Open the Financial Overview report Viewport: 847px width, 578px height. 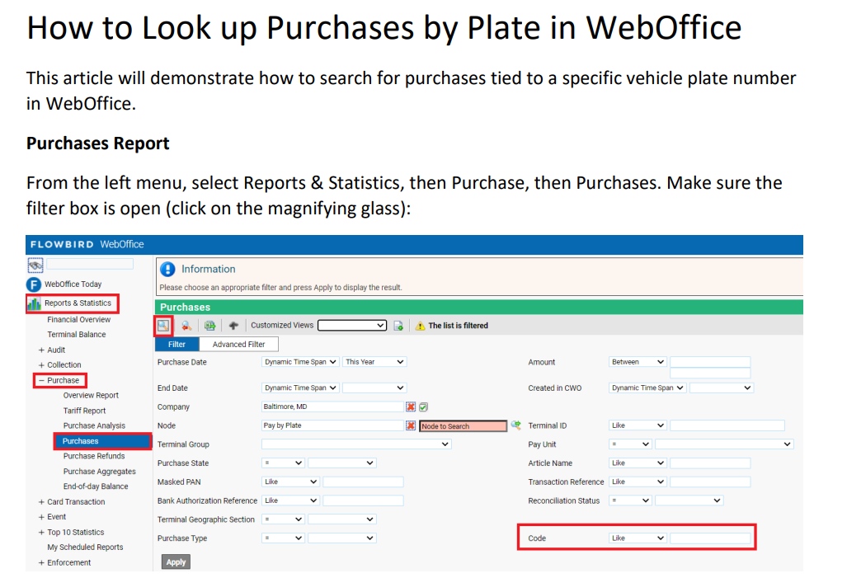point(79,320)
